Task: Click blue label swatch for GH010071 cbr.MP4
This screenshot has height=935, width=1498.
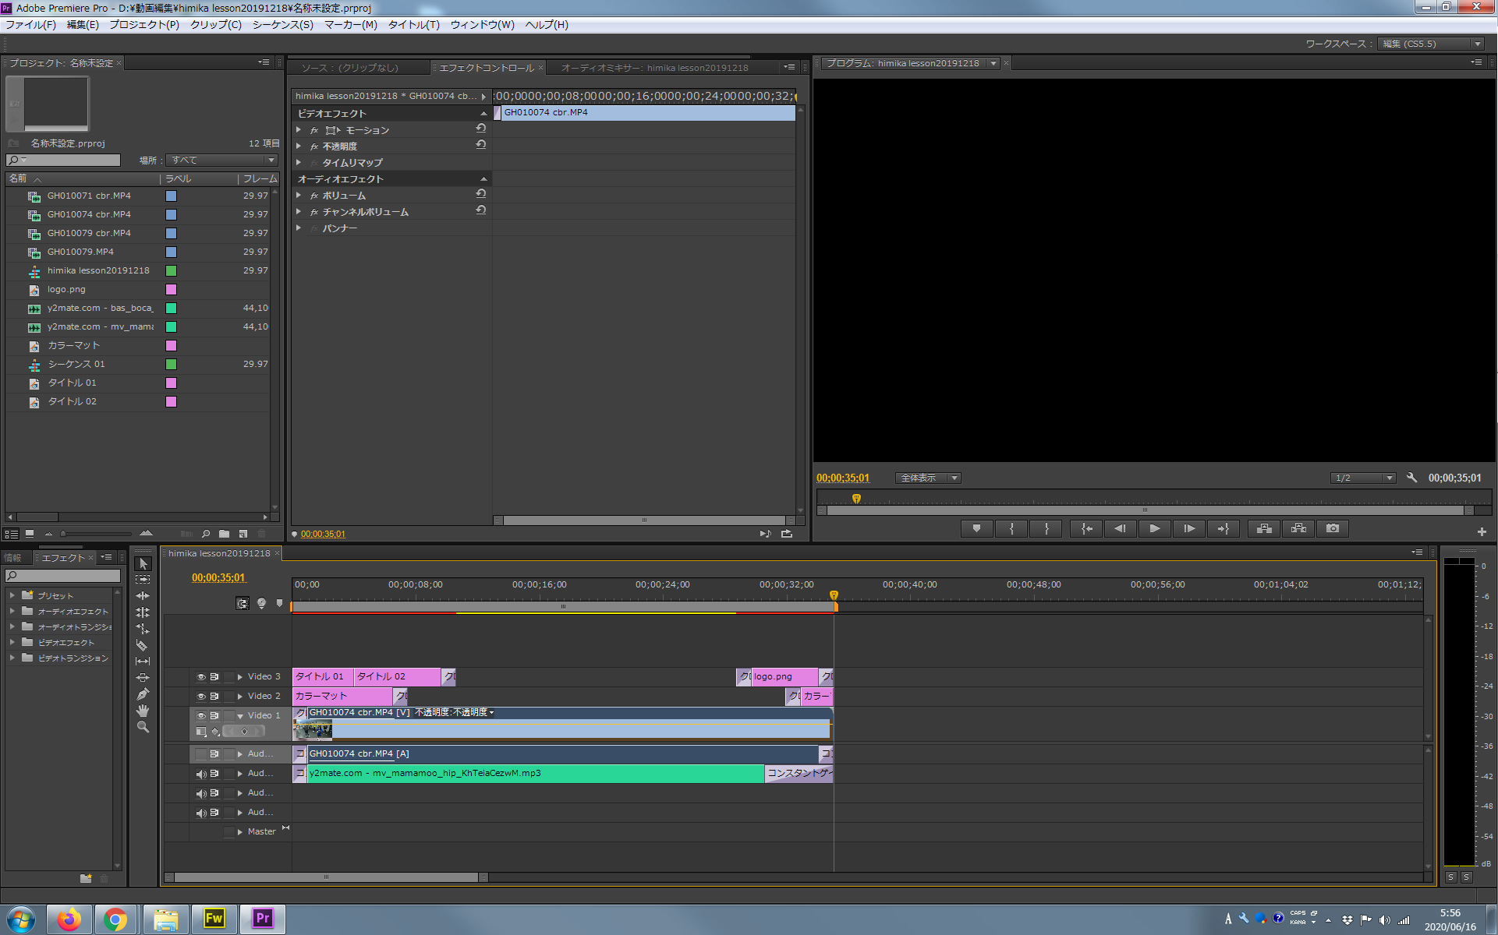Action: tap(171, 196)
